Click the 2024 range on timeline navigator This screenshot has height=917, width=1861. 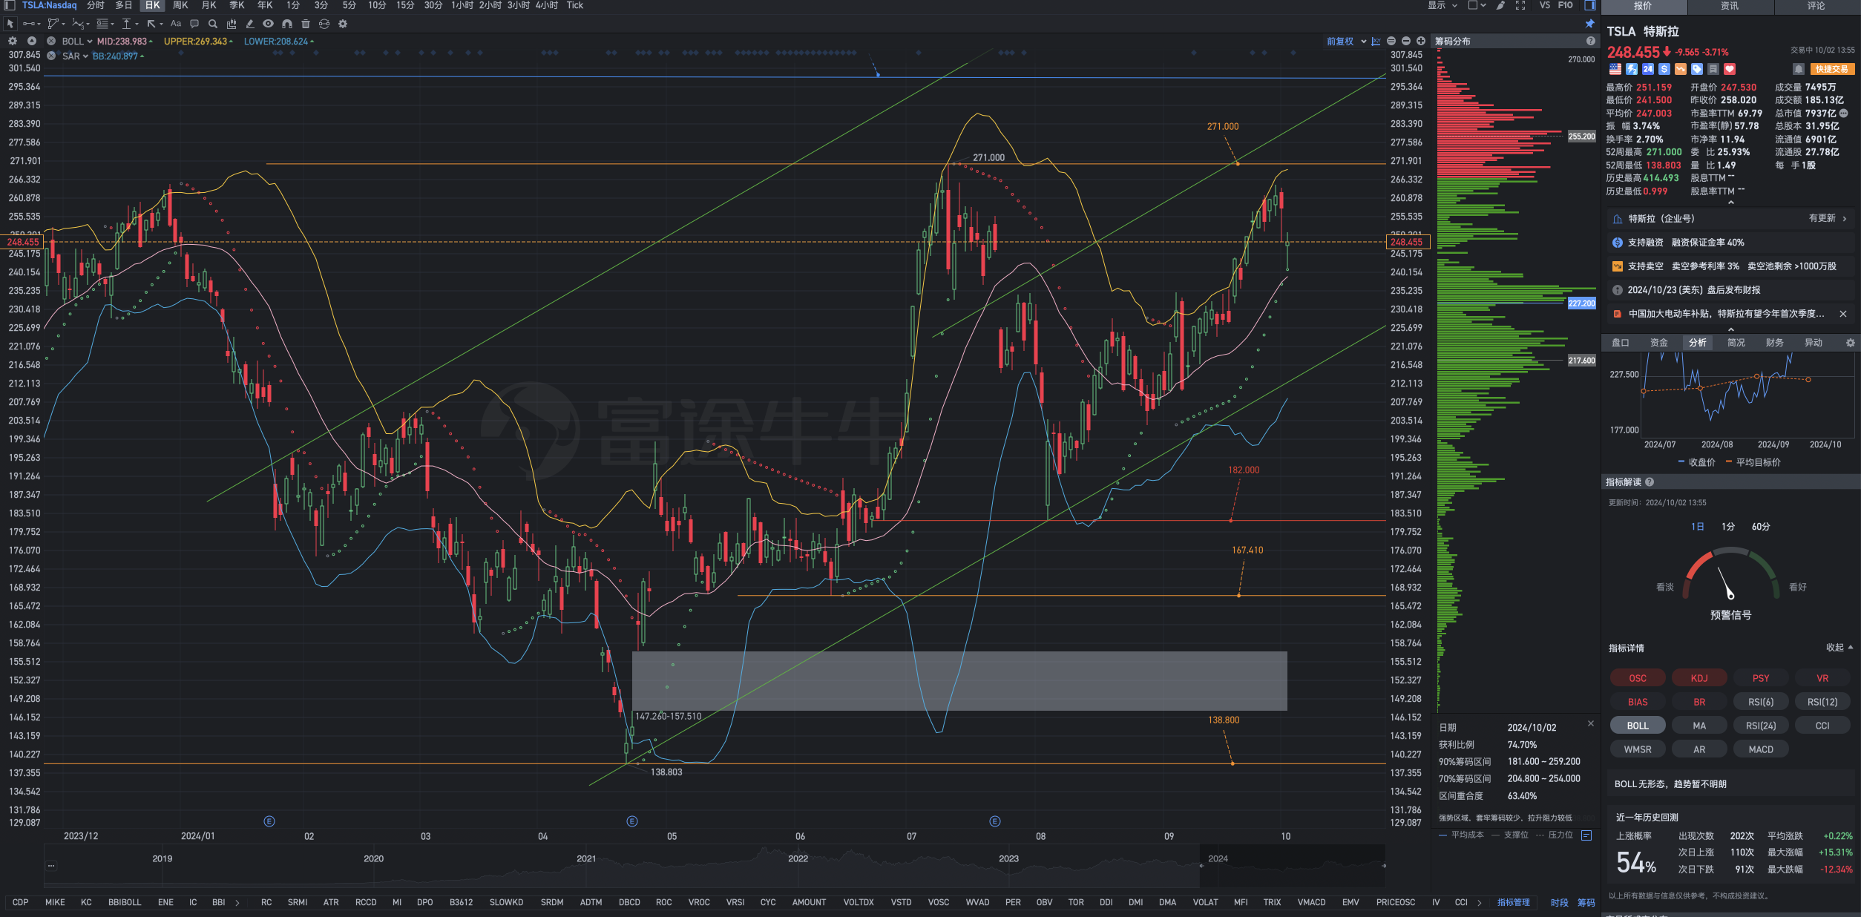pos(1292,865)
